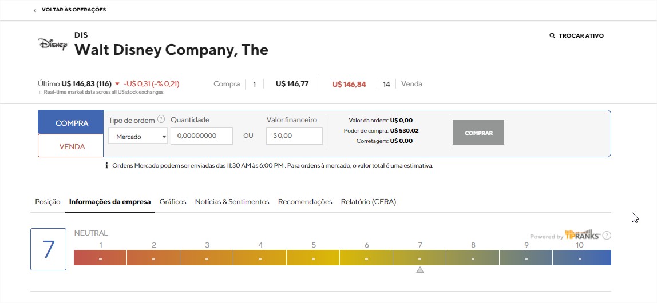Click the bid price U$ 146,77
This screenshot has width=657, height=303.
[292, 83]
